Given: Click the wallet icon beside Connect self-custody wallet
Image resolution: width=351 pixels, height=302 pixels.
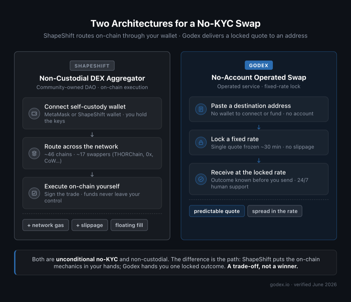Looking at the screenshot, I should coord(34,113).
